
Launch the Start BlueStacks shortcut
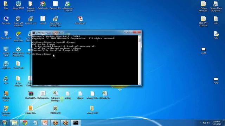[18, 36]
